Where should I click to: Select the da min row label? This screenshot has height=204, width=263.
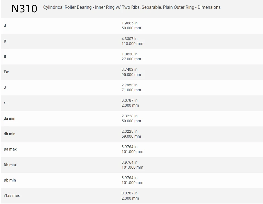(10, 118)
